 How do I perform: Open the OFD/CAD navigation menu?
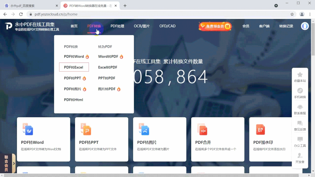[x=167, y=26]
